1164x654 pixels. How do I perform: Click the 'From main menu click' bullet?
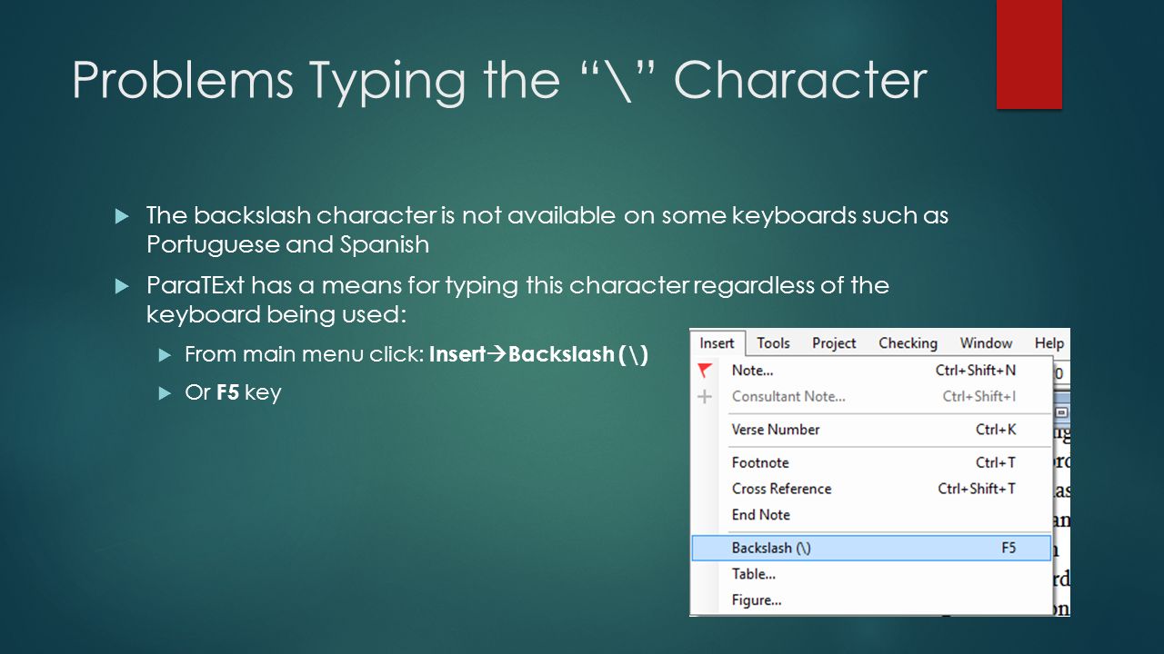(416, 354)
